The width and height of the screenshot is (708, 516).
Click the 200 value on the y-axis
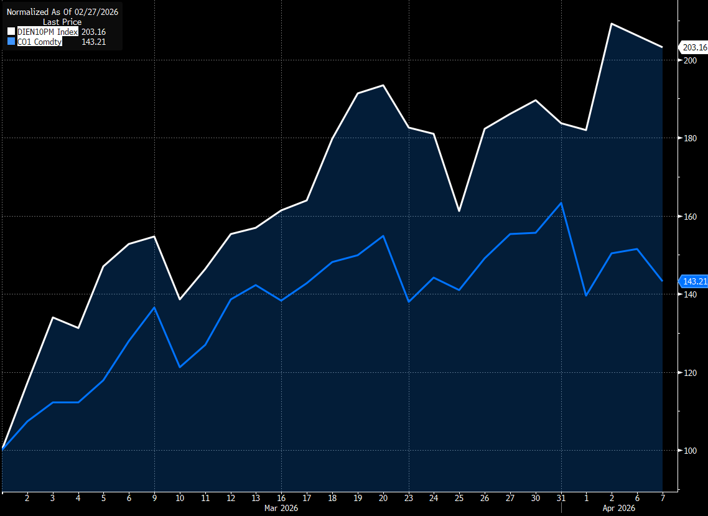[690, 60]
